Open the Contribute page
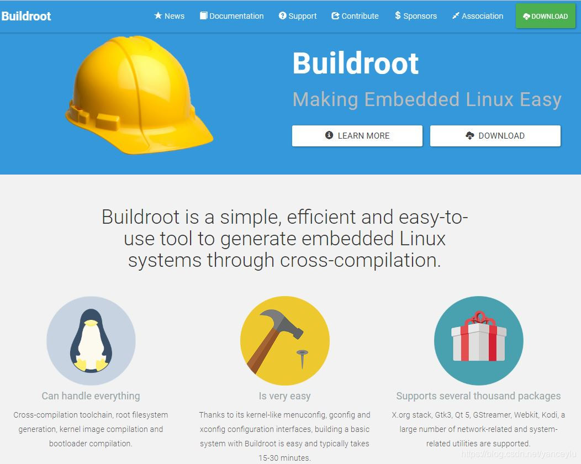The width and height of the screenshot is (581, 464). coord(355,16)
